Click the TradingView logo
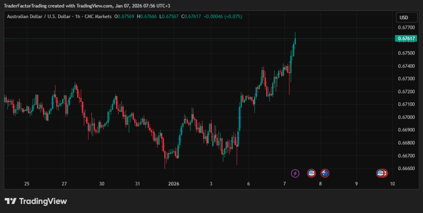Image resolution: width=423 pixels, height=213 pixels. (36, 201)
